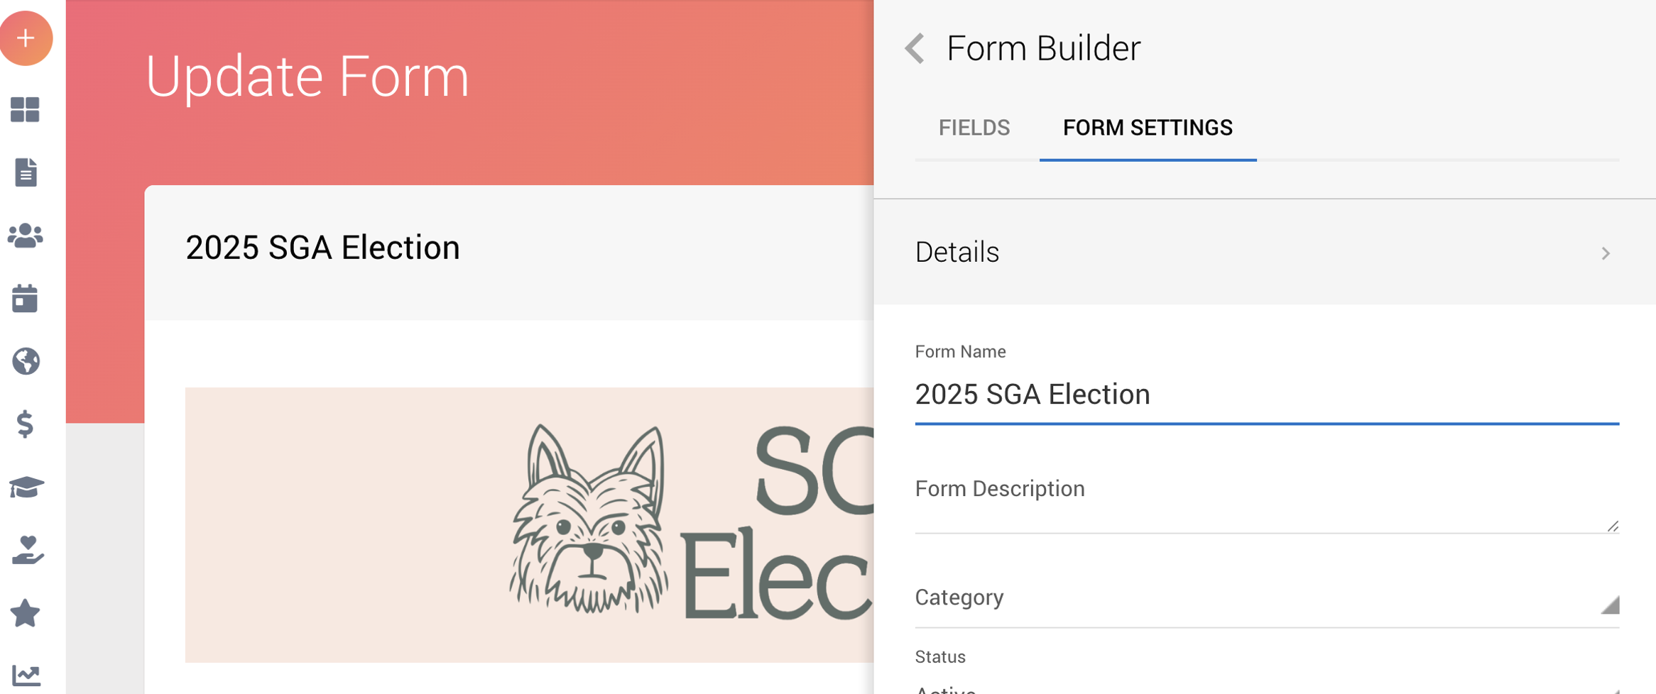Select the FORM SETTINGS tab
The image size is (1656, 694).
pyautogui.click(x=1148, y=128)
